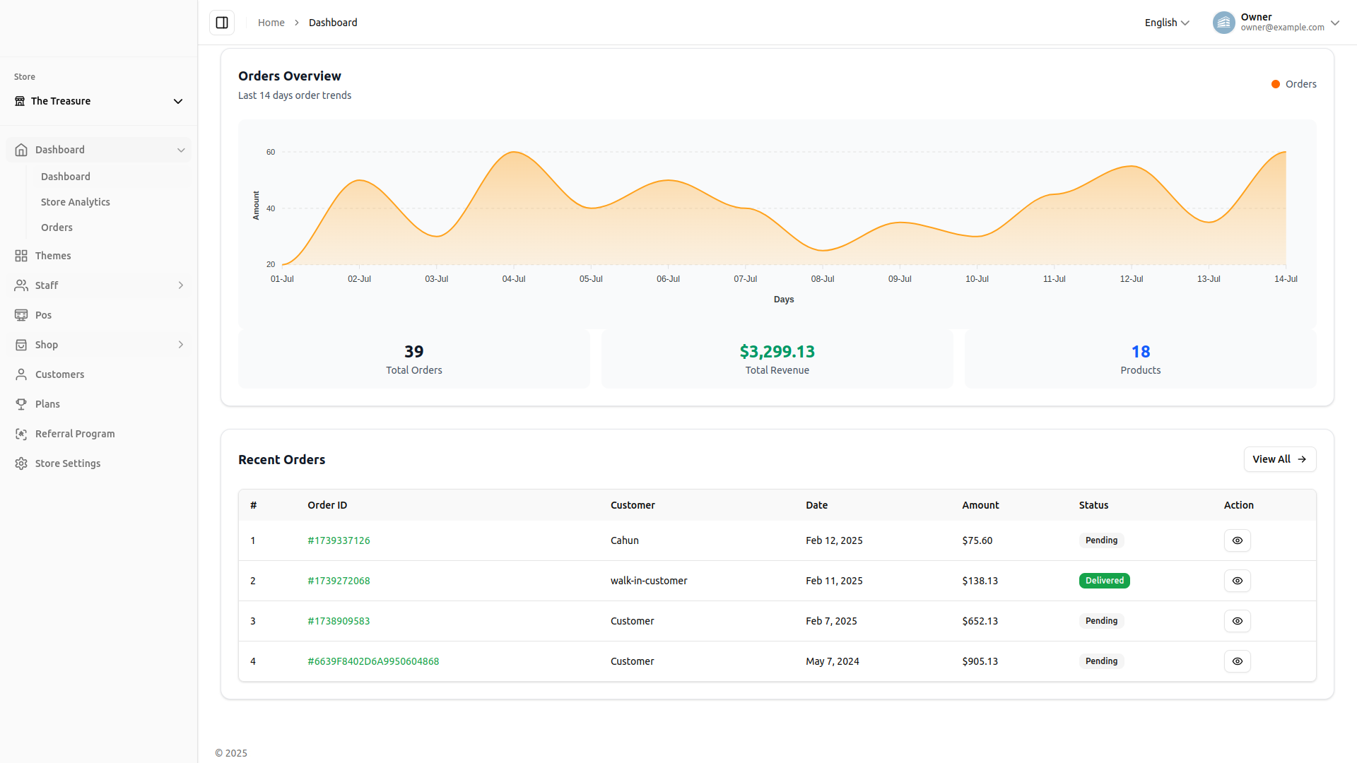Click the Plans trophy icon
Image resolution: width=1357 pixels, height=763 pixels.
(x=21, y=404)
